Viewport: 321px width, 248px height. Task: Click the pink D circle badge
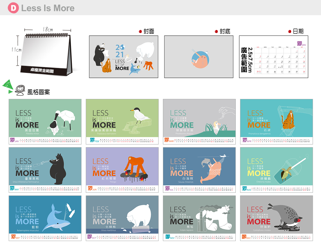click(13, 8)
